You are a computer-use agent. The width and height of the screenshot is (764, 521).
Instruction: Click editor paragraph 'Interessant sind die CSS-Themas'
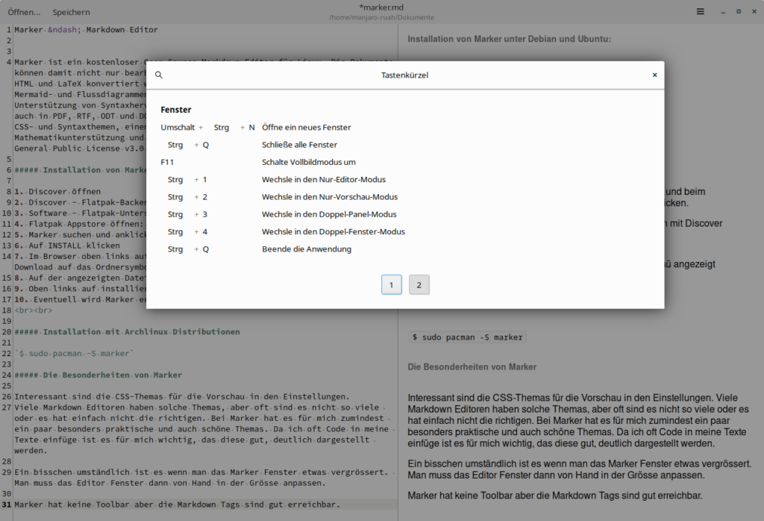pyautogui.click(x=182, y=396)
